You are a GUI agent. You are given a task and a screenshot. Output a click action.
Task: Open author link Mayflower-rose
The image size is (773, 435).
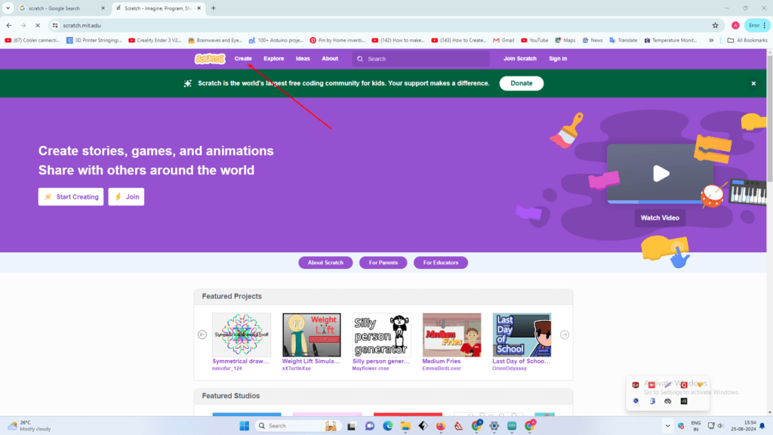click(370, 369)
